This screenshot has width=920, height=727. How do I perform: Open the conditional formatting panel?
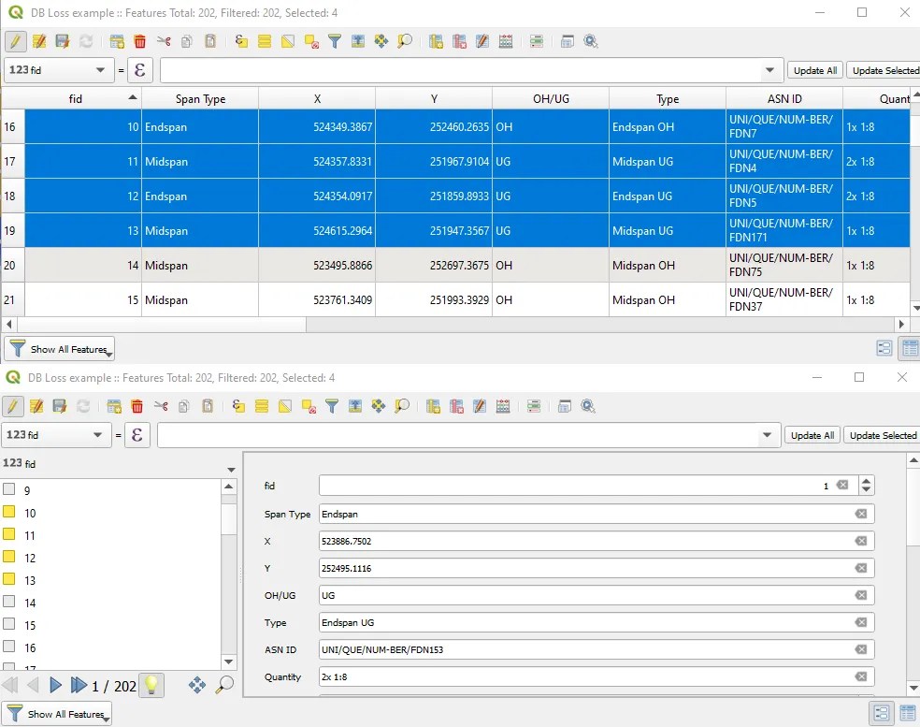(536, 41)
